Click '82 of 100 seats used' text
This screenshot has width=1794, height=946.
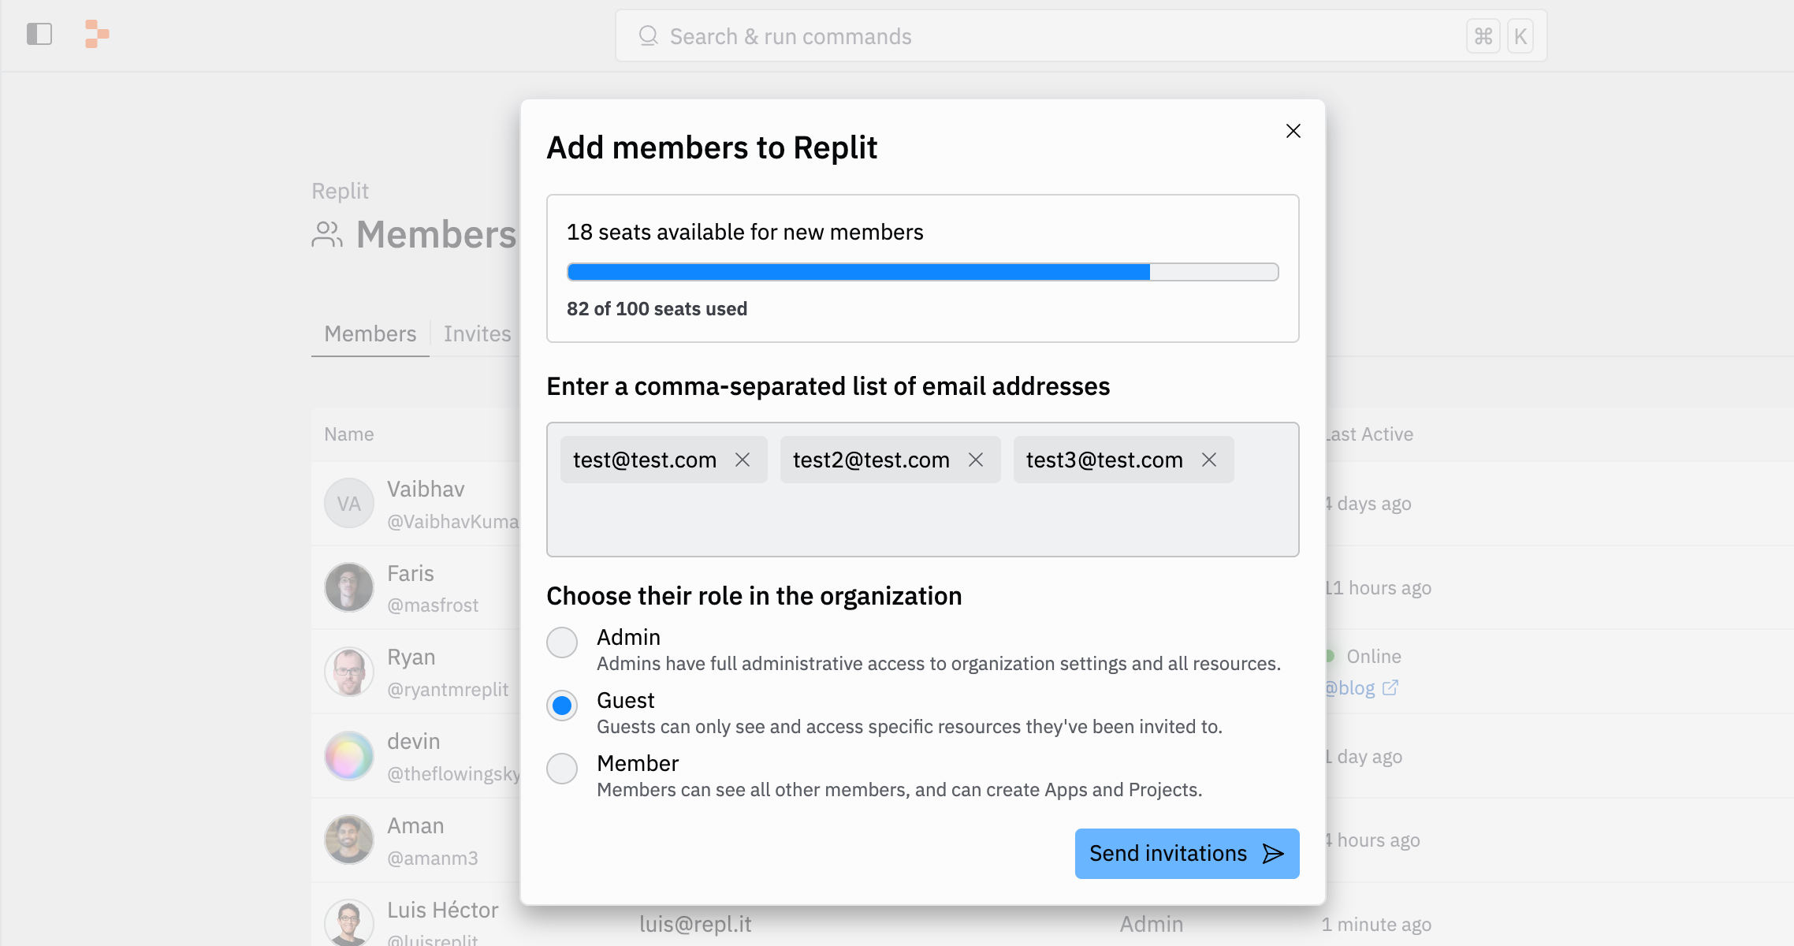coord(657,309)
